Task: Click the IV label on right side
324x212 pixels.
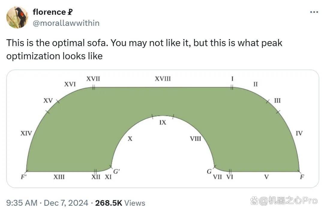Action: click(299, 133)
